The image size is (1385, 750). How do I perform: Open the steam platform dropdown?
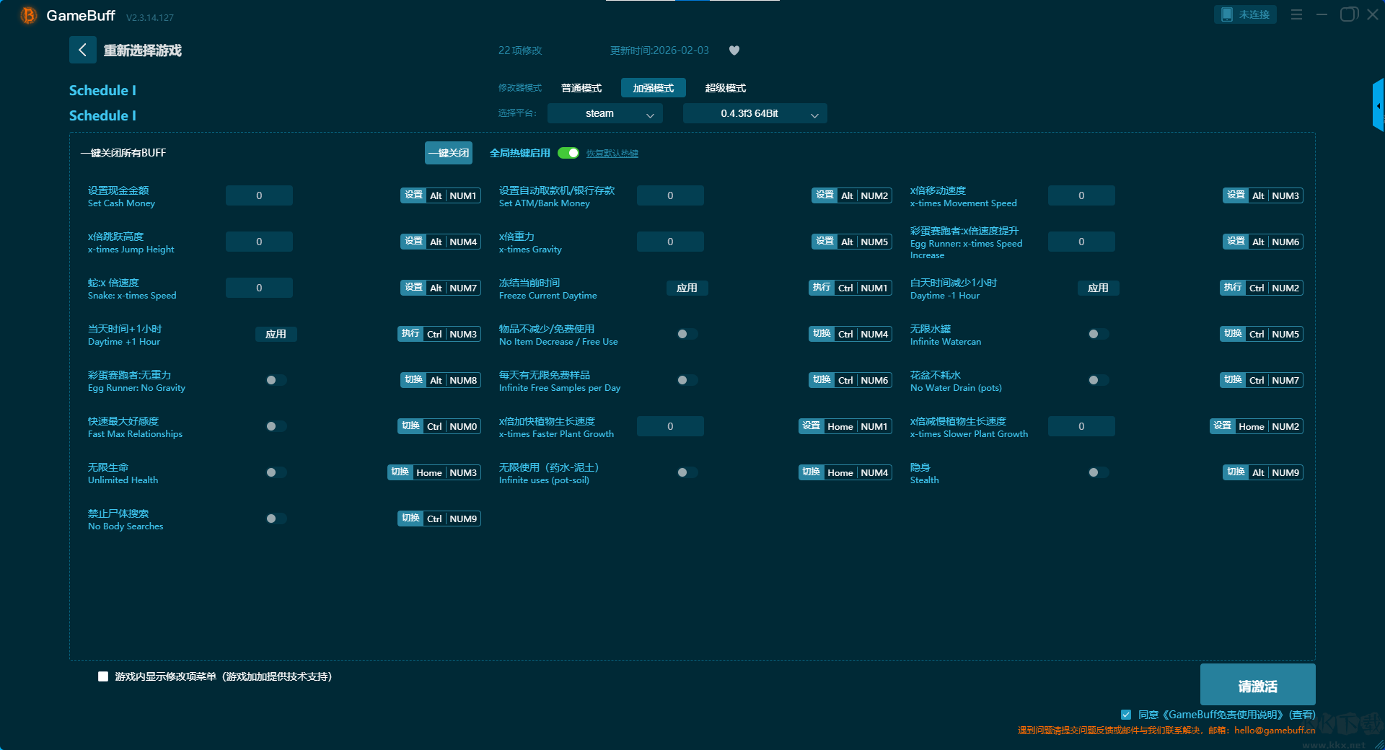[604, 113]
